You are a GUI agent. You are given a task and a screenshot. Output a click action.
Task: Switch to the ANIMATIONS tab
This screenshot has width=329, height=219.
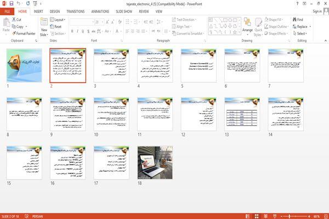[x=100, y=12]
